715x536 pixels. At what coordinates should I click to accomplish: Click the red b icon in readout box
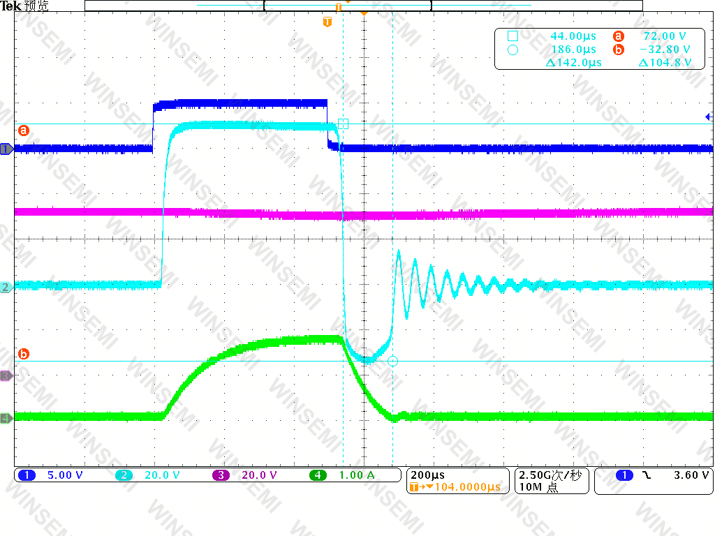pyautogui.click(x=619, y=50)
